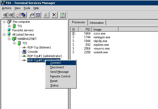The width and height of the screenshot is (158, 109).
Task: Click PID value 1664
Action: click(87, 33)
